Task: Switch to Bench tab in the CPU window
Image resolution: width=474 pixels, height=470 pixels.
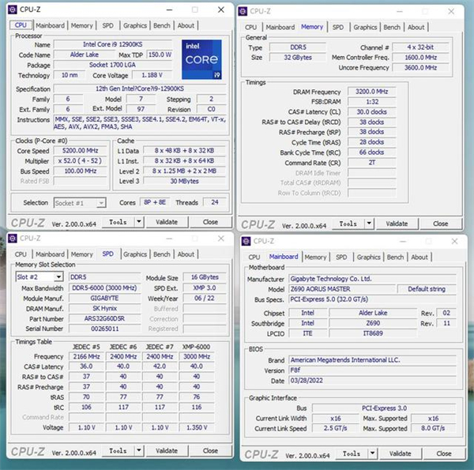Action: pyautogui.click(x=162, y=26)
